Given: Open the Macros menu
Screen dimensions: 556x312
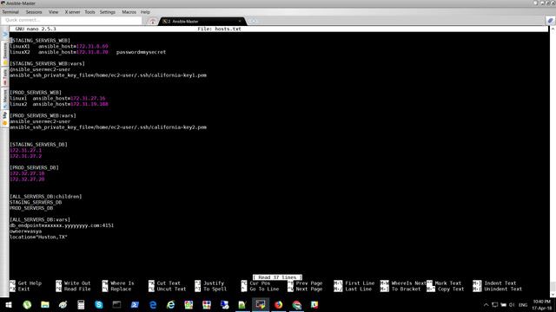Looking at the screenshot, I should tap(129, 12).
